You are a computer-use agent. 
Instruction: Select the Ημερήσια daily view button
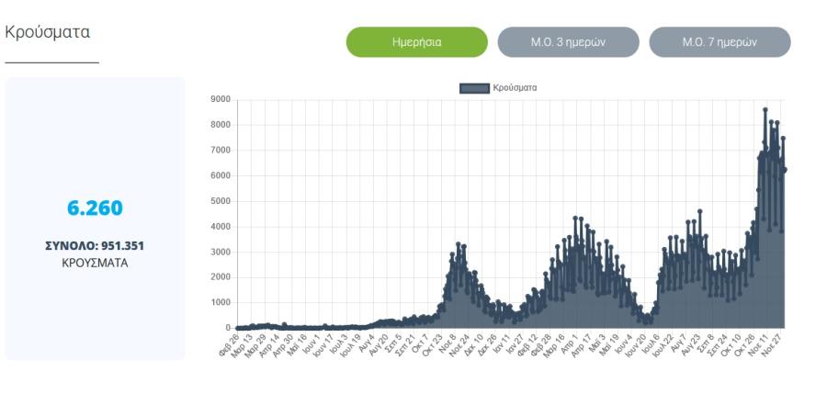(x=416, y=42)
